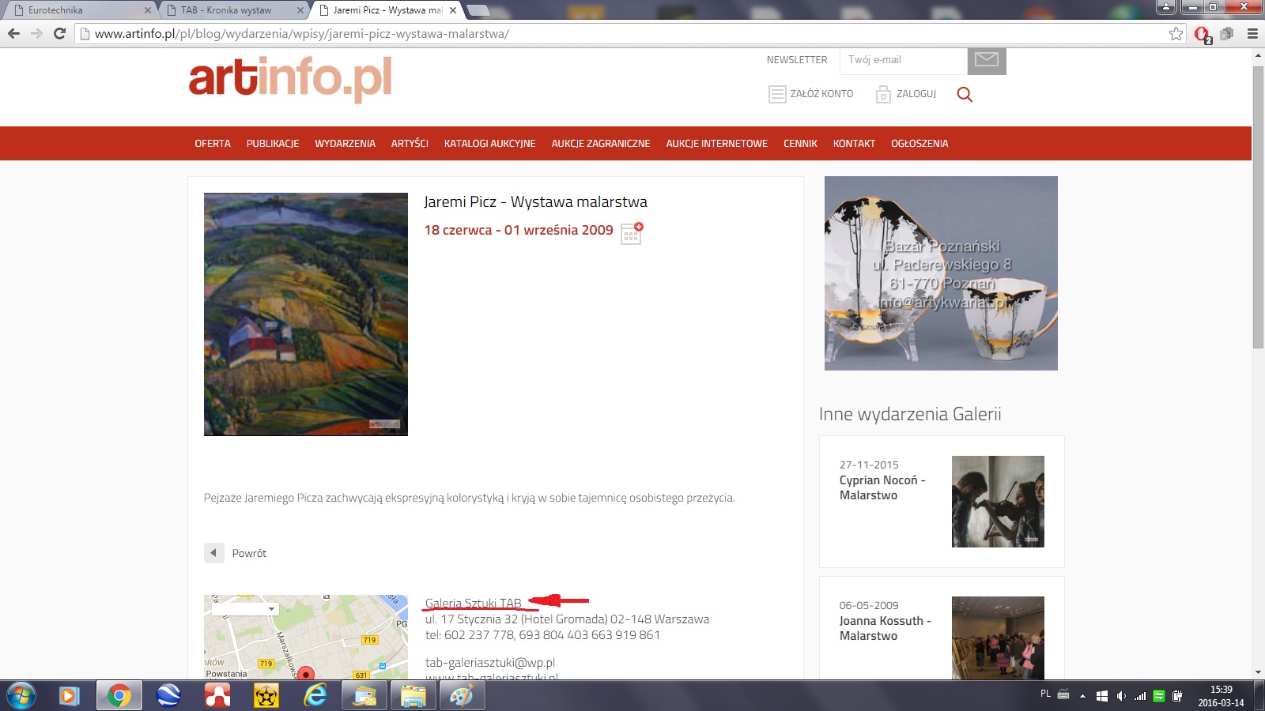Screen dimensions: 1265x711
Task: Bookmark this page with the star icon
Action: point(1176,33)
